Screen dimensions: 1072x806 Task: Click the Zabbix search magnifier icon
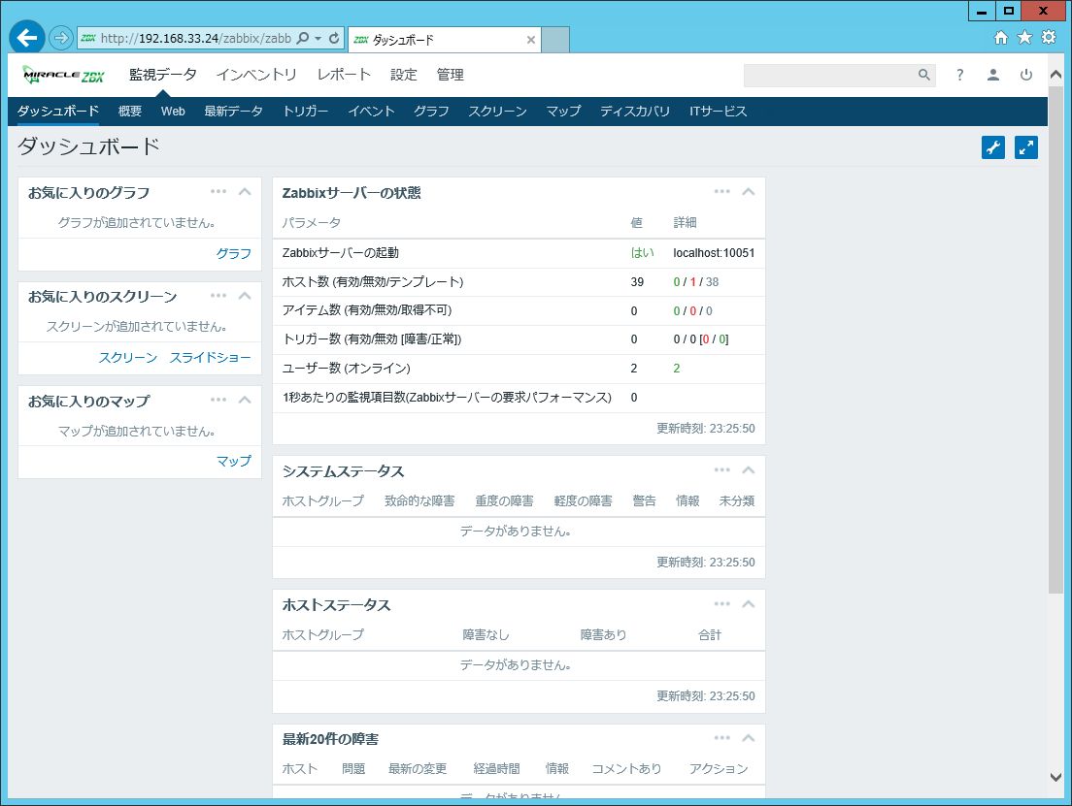(x=923, y=75)
